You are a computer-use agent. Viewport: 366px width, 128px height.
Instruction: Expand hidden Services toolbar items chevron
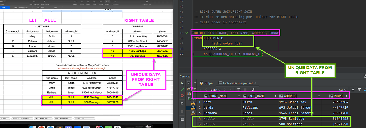coord(195,83)
